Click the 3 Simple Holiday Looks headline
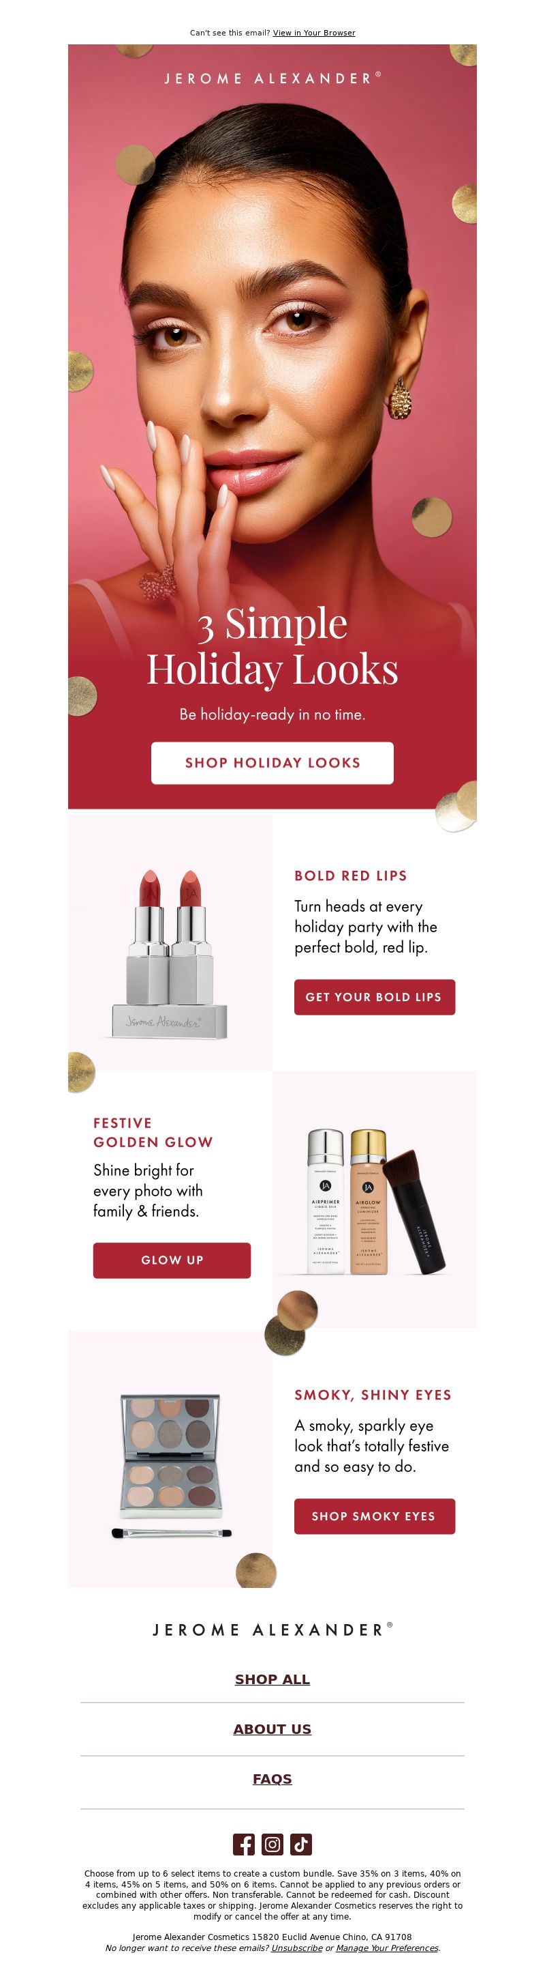Viewport: 545px width, 1981px height. (272, 646)
